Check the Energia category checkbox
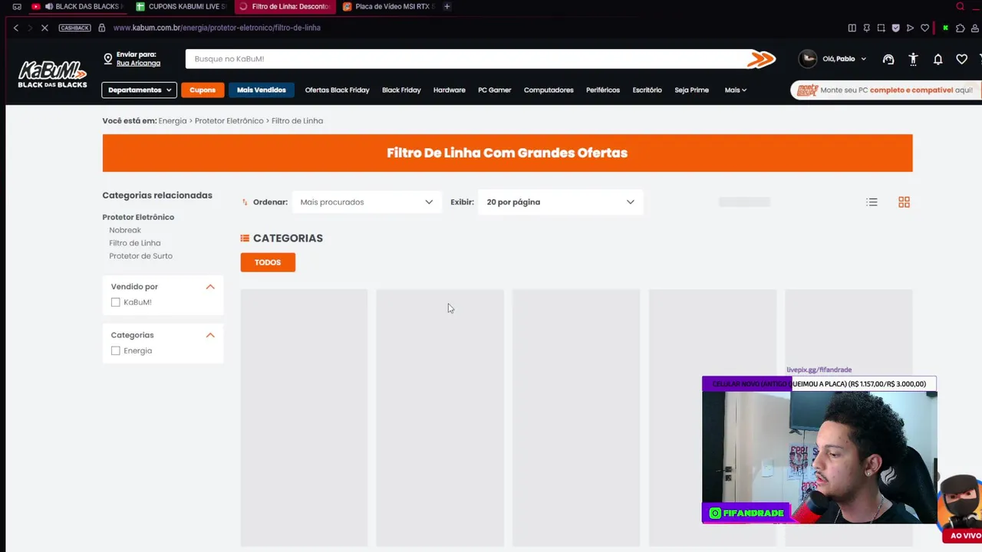 point(115,350)
